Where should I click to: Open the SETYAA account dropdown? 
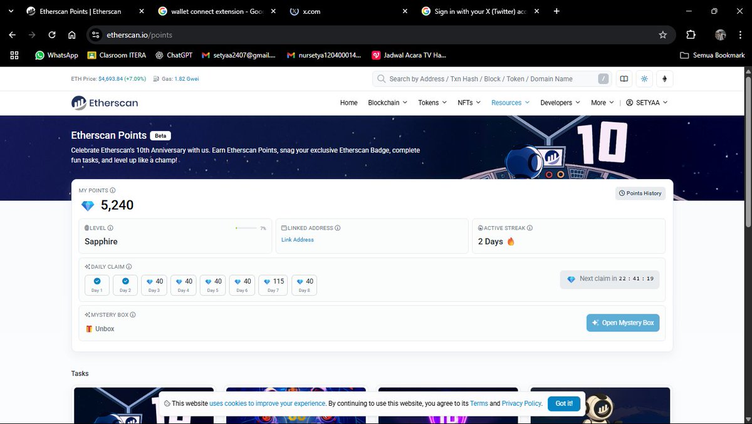tap(647, 103)
